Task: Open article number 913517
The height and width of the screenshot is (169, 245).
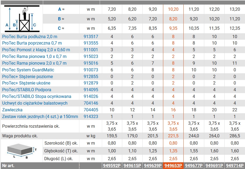Action: [91, 36]
